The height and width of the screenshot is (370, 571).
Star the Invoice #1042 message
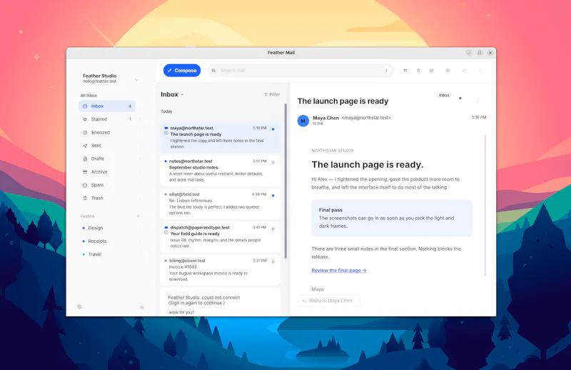coord(273,261)
